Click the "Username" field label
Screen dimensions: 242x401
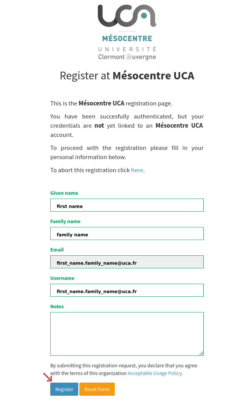tap(62, 278)
